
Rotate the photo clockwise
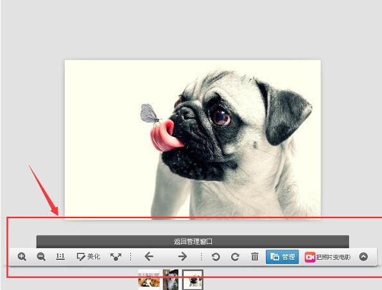[x=235, y=257]
